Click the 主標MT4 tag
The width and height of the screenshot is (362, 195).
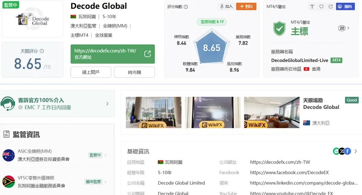(80, 35)
